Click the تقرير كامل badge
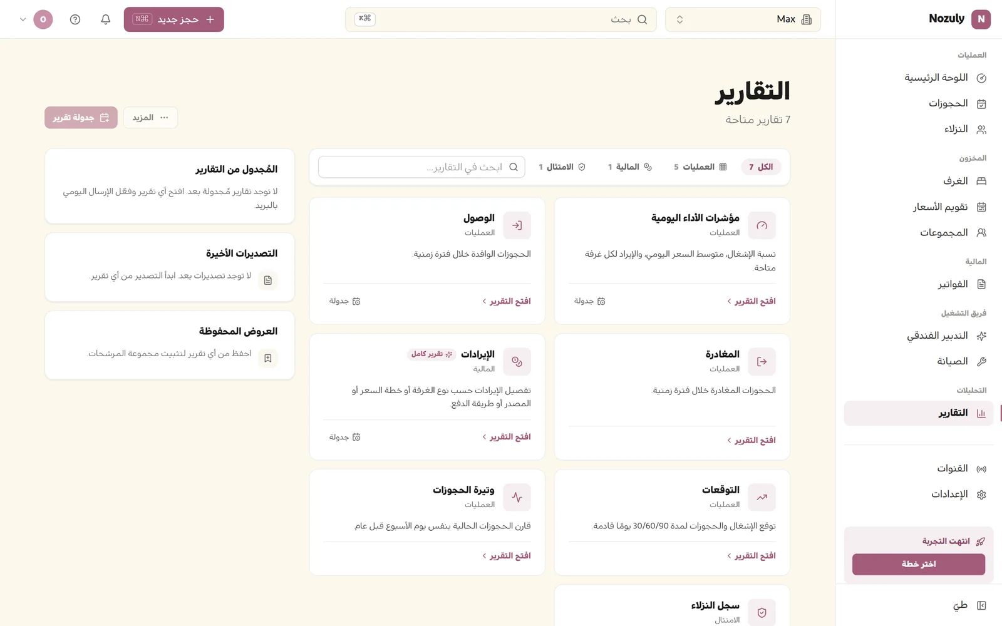This screenshot has height=626, width=1002. tap(431, 354)
